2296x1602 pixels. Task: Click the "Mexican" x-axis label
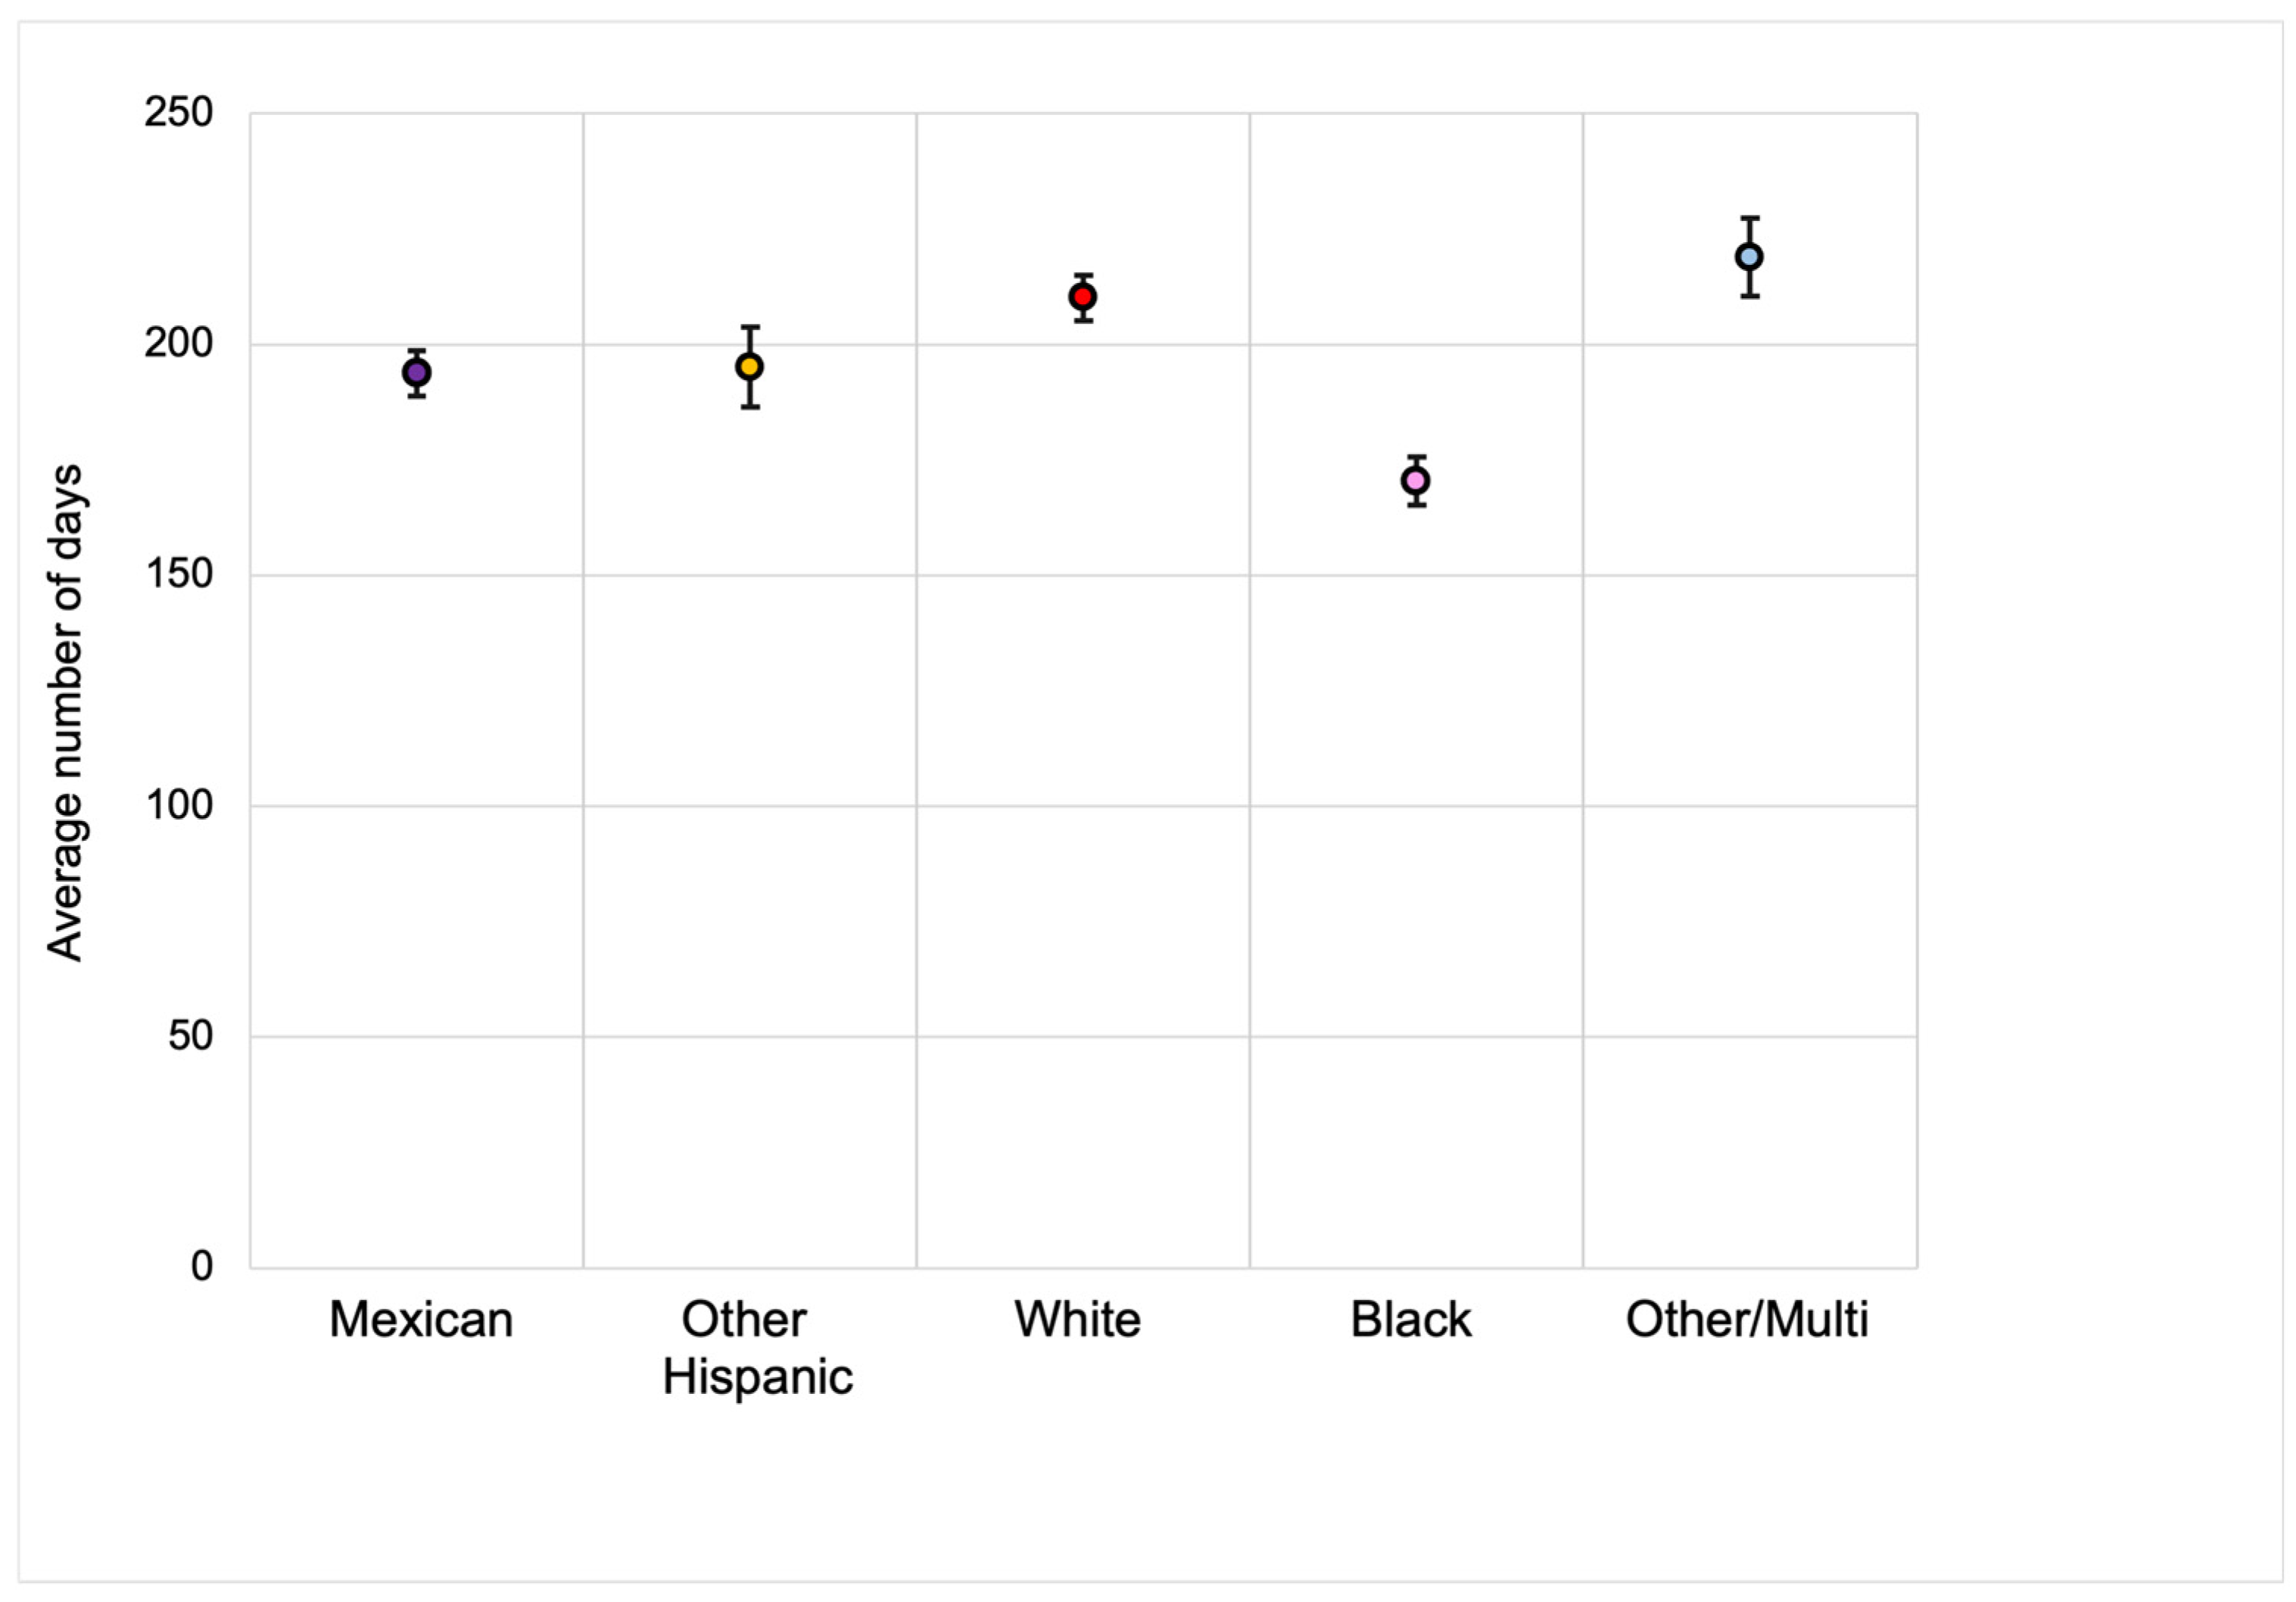pos(421,1319)
